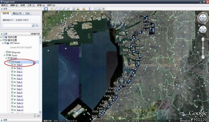Viewport: 209px width, 122px height.
Task: Collapse the Tracks folder tree node
Action: click(4, 55)
